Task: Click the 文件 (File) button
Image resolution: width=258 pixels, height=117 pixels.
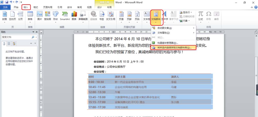Action: point(5,7)
